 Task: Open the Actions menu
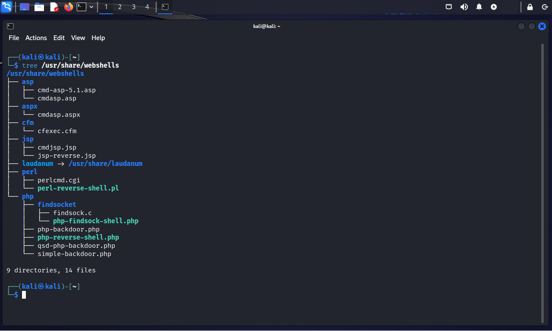tap(36, 38)
